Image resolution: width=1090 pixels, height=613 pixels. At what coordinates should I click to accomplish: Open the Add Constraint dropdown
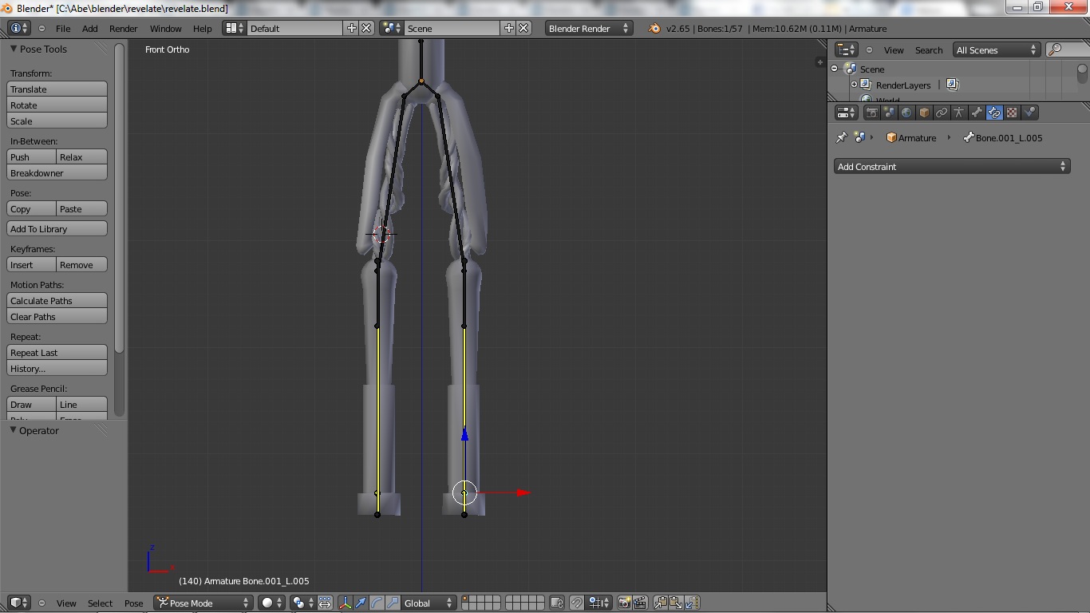pos(951,166)
